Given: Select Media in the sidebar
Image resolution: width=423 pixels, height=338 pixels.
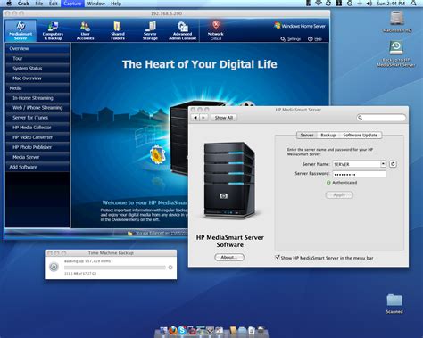Looking at the screenshot, I should pos(37,88).
